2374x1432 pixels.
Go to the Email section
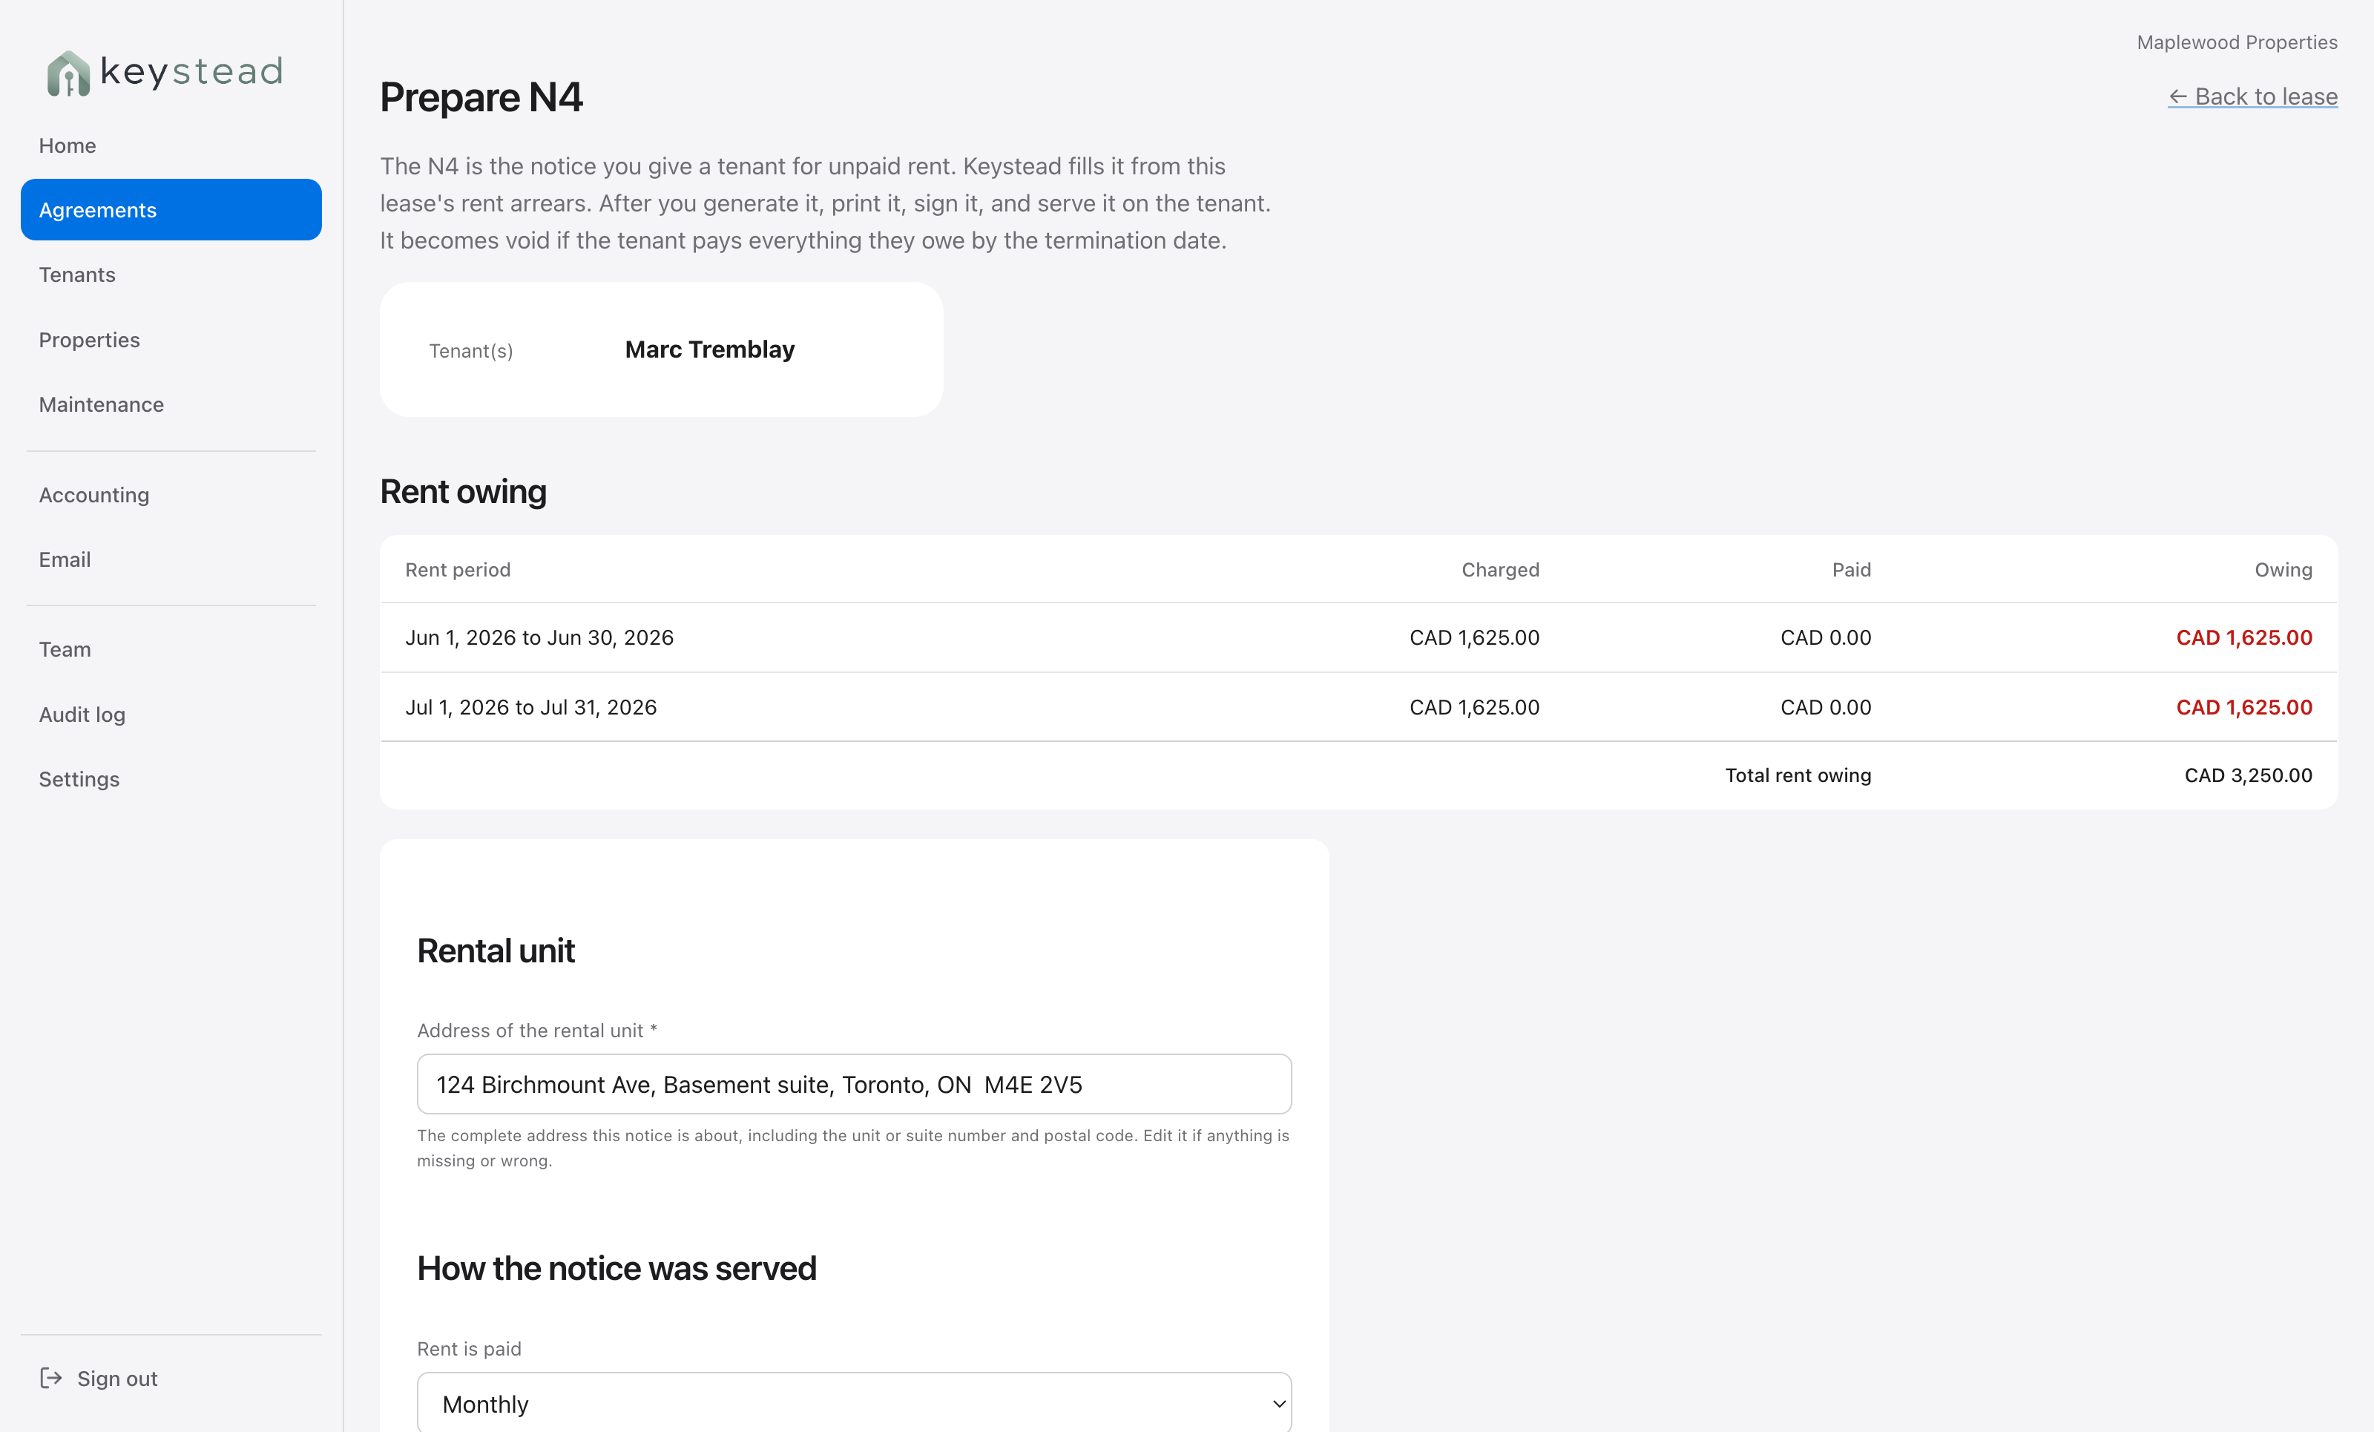click(171, 559)
